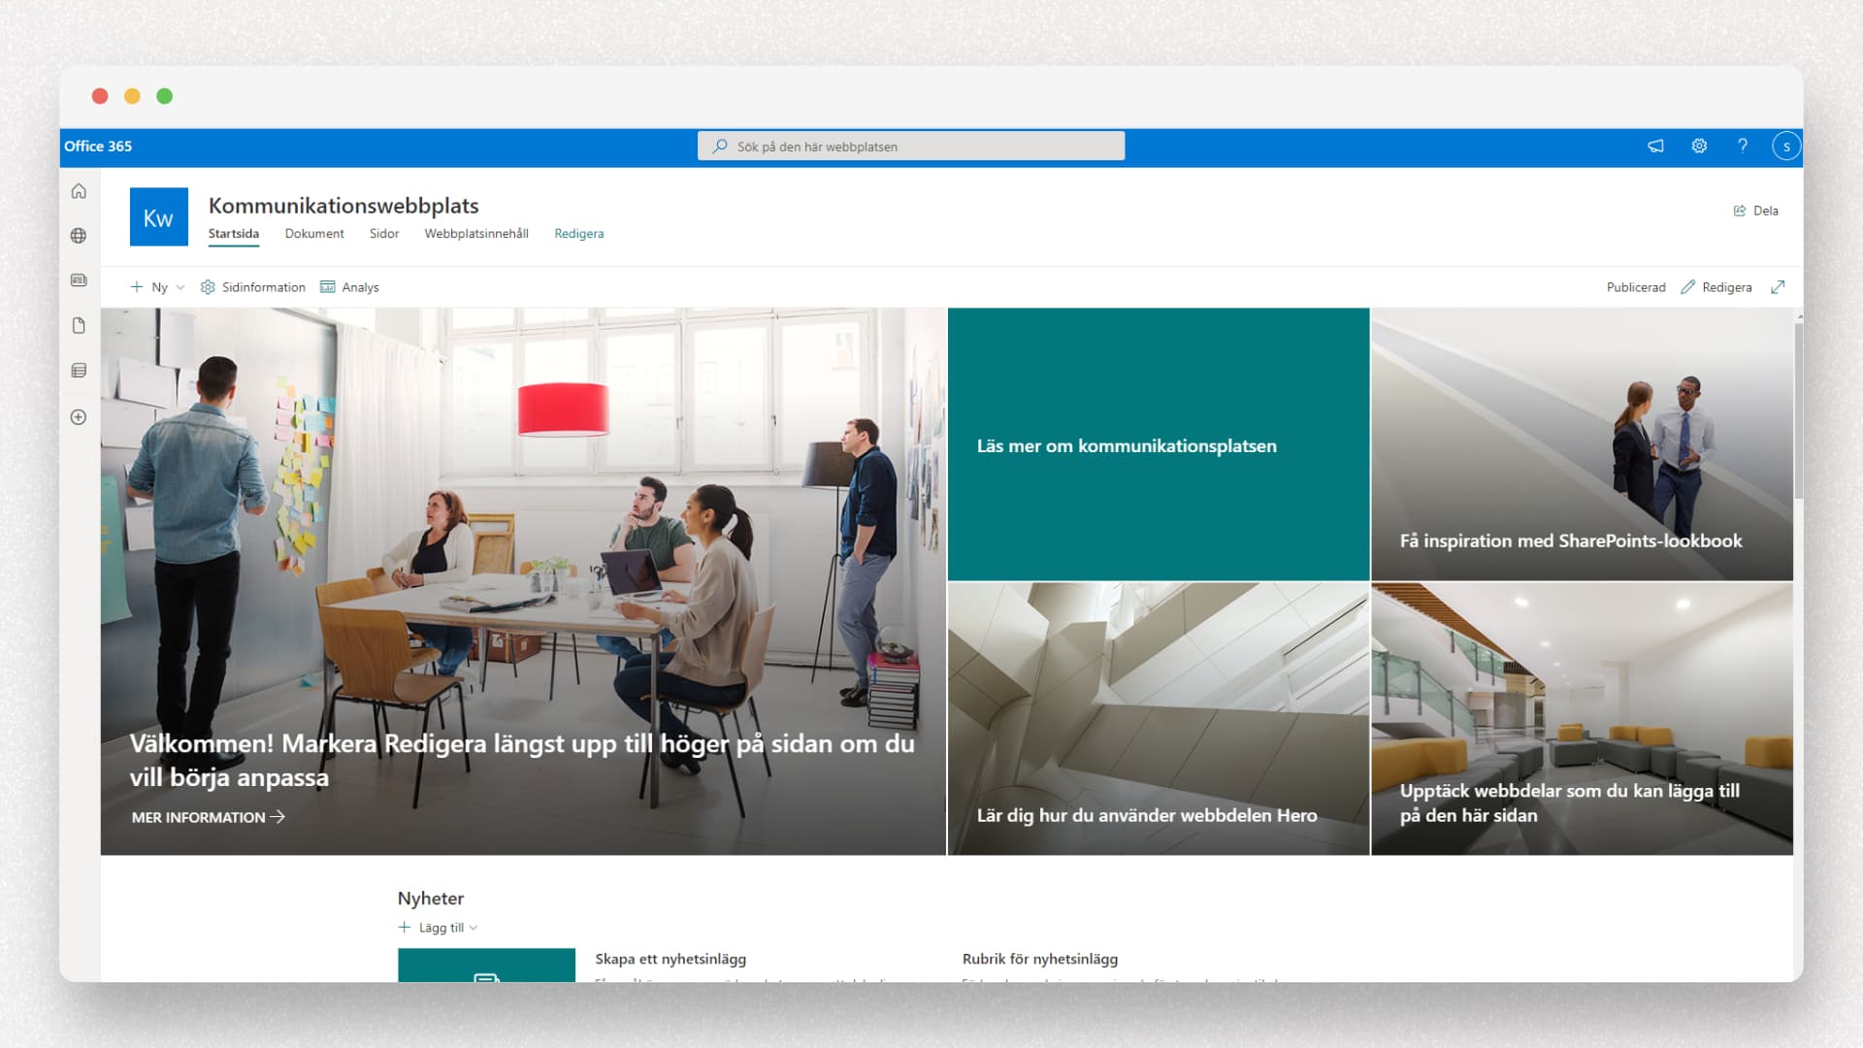Viewport: 1863px width, 1048px height.
Task: Open the Webbplatsinnehåll tab
Action: click(x=476, y=233)
